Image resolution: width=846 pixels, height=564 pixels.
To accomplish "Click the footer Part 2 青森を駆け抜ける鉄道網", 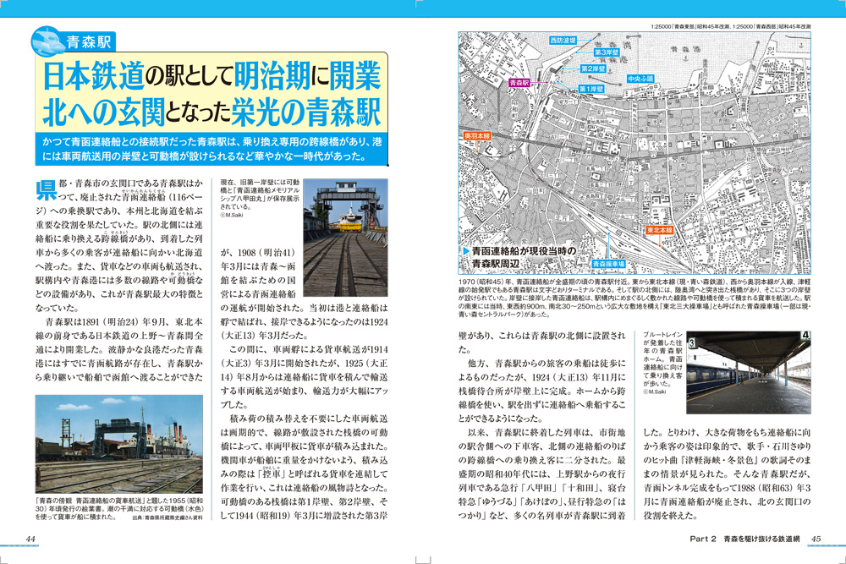I will coord(744,539).
